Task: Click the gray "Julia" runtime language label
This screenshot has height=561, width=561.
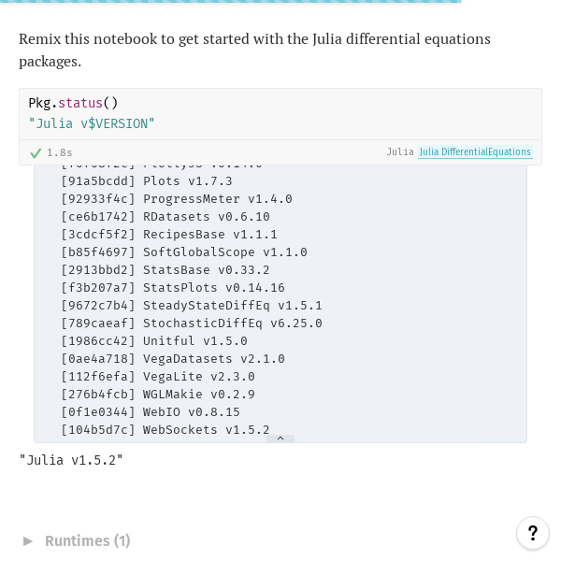Action: tap(400, 152)
